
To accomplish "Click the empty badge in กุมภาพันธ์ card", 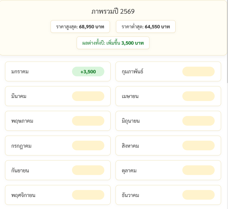I will pyautogui.click(x=198, y=72).
